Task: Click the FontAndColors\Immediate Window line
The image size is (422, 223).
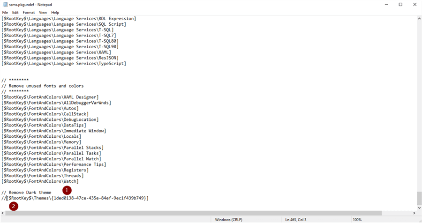Action: pyautogui.click(x=54, y=131)
